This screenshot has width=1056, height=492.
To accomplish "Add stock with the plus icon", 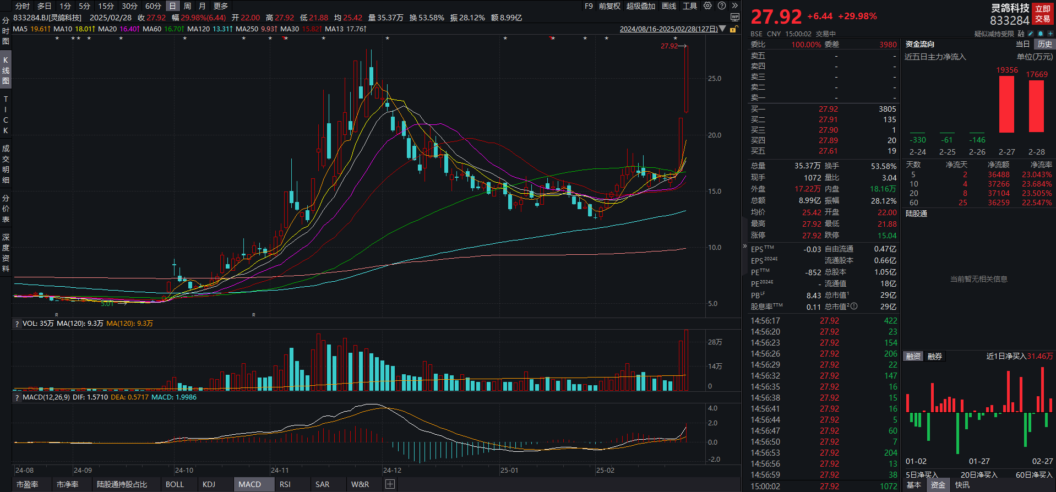I will tap(1050, 34).
